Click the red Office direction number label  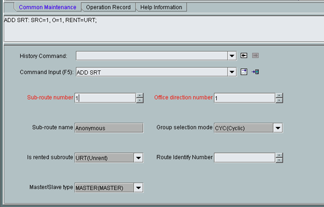(x=183, y=97)
